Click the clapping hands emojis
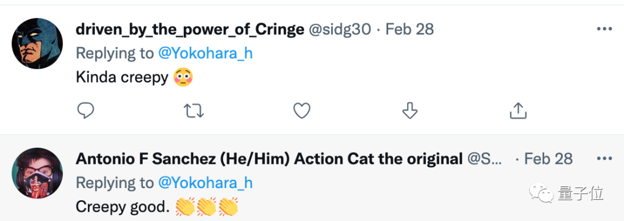Screen dimensions: 624x221 tap(207, 207)
